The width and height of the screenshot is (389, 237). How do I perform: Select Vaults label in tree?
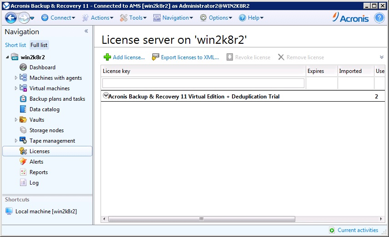37,120
